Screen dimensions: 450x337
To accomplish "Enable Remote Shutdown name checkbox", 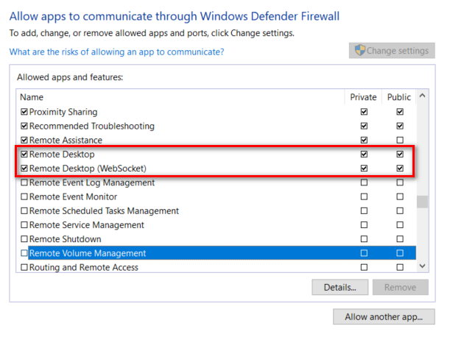I will (x=24, y=239).
